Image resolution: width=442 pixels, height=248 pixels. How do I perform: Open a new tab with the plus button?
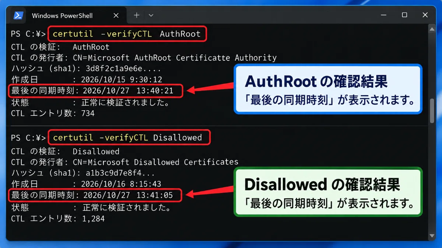pos(136,15)
